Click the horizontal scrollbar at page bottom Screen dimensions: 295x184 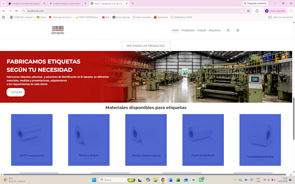[x=145, y=174]
